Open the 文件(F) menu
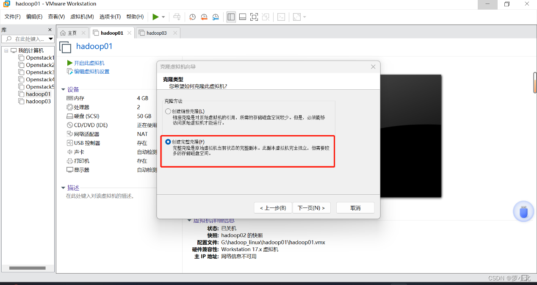The image size is (537, 285). click(13, 17)
